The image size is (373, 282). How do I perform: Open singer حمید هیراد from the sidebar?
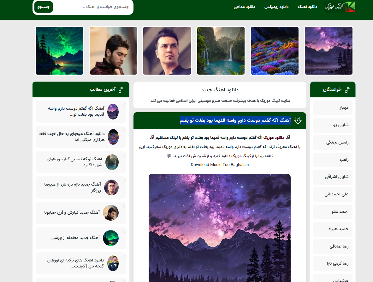pos(333,229)
